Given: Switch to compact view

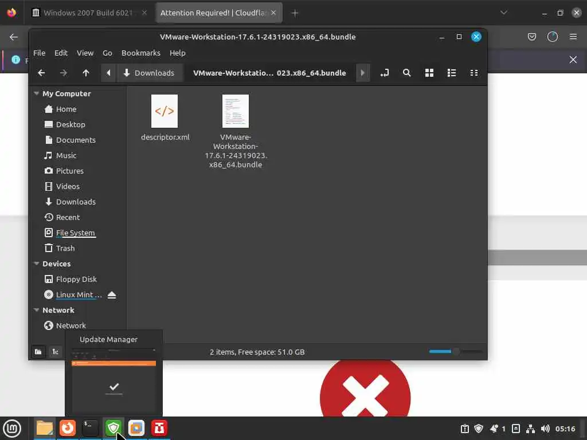Looking at the screenshot, I should (x=474, y=73).
